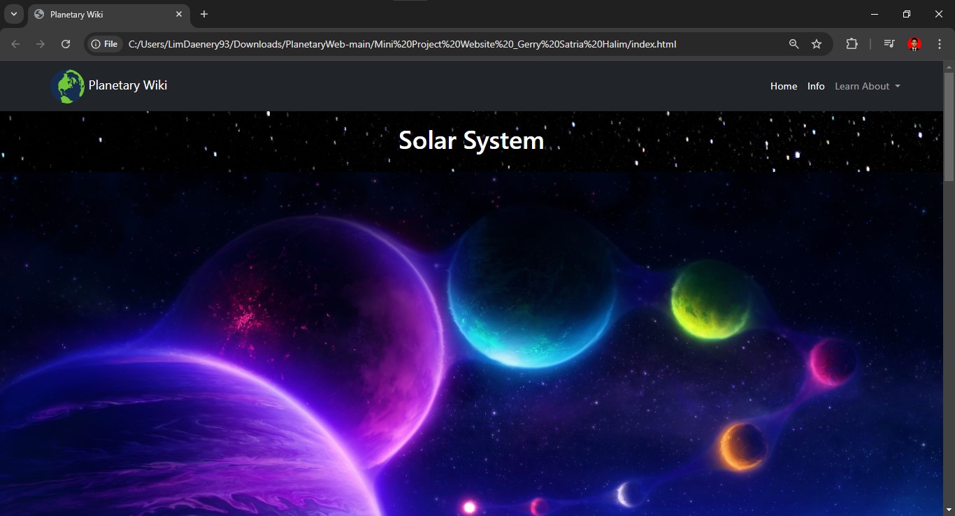Screen dimensions: 955x516
Task: Open Chrome's three-dot settings menu
Action: (940, 43)
